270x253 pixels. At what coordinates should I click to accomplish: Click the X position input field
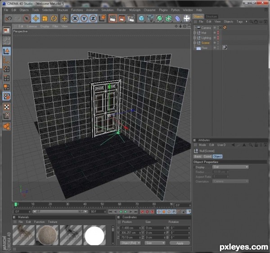coord(130,228)
